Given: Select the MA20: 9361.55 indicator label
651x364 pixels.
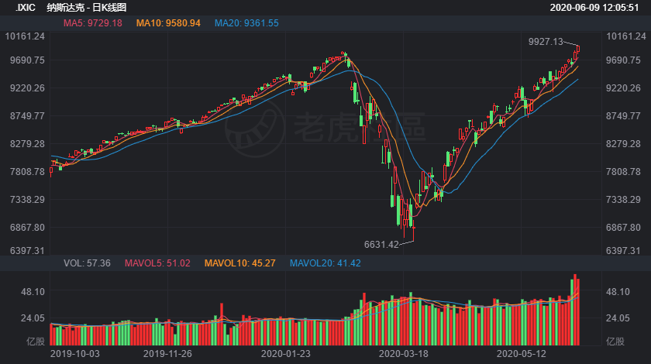Looking at the screenshot, I should pyautogui.click(x=246, y=23).
